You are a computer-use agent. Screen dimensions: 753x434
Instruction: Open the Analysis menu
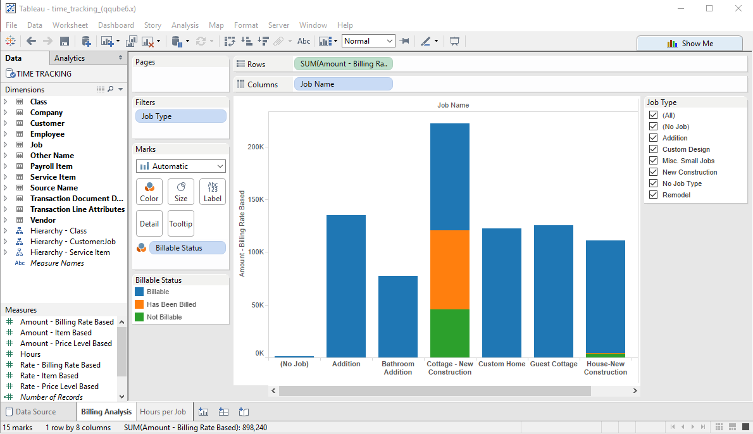pos(185,25)
